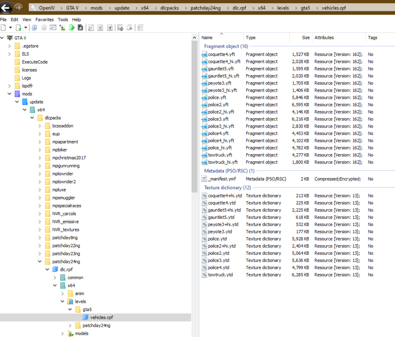Select the ELS folder in the tree
This screenshot has width=395, height=337.
(x=25, y=54)
